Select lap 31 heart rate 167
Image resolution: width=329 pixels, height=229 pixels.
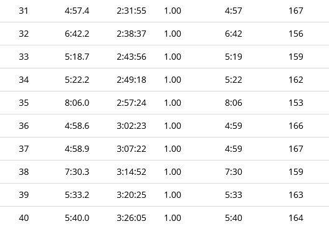[x=296, y=11]
